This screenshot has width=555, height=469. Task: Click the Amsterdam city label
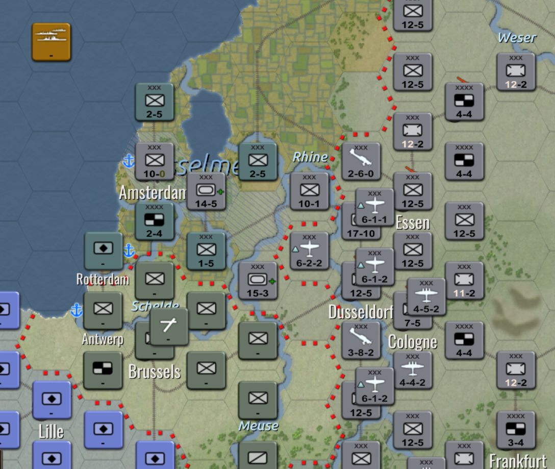pyautogui.click(x=152, y=193)
